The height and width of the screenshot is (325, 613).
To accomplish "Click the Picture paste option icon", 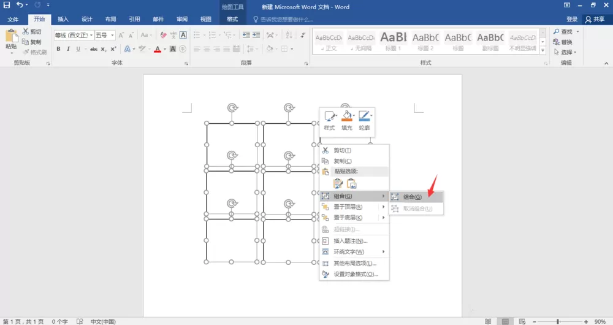I will 351,183.
